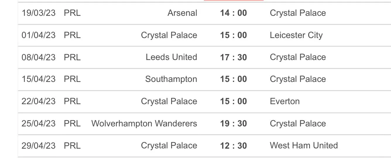391x158 pixels.
Task: Click the 19 : 30 kickoff time
Action: (234, 123)
